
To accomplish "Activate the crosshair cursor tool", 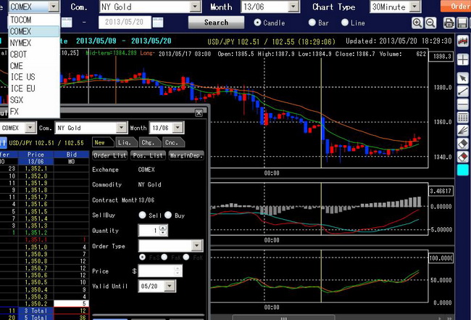I will tap(463, 60).
